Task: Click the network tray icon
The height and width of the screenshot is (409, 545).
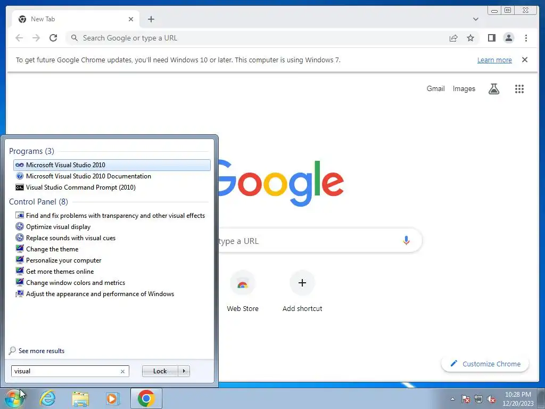Action: tap(478, 399)
